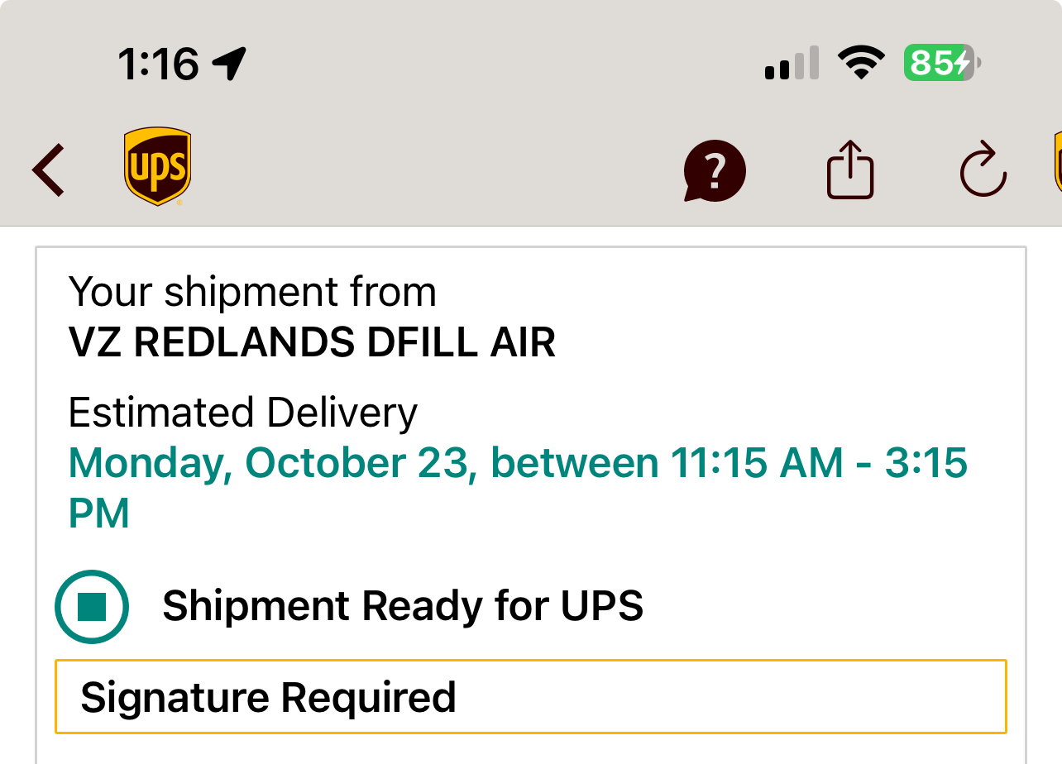Tap the battery indicator showing 85

pyautogui.click(x=941, y=63)
